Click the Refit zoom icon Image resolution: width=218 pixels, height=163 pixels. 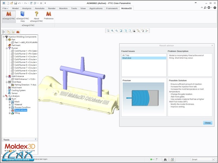click(121, 31)
